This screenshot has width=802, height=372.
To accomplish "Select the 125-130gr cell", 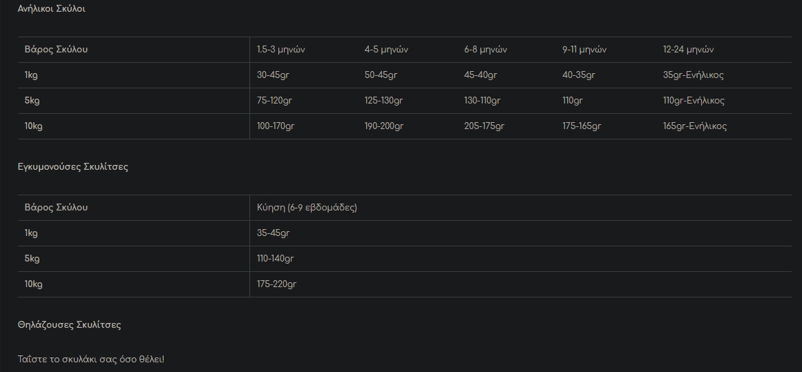I will pyautogui.click(x=383, y=101).
